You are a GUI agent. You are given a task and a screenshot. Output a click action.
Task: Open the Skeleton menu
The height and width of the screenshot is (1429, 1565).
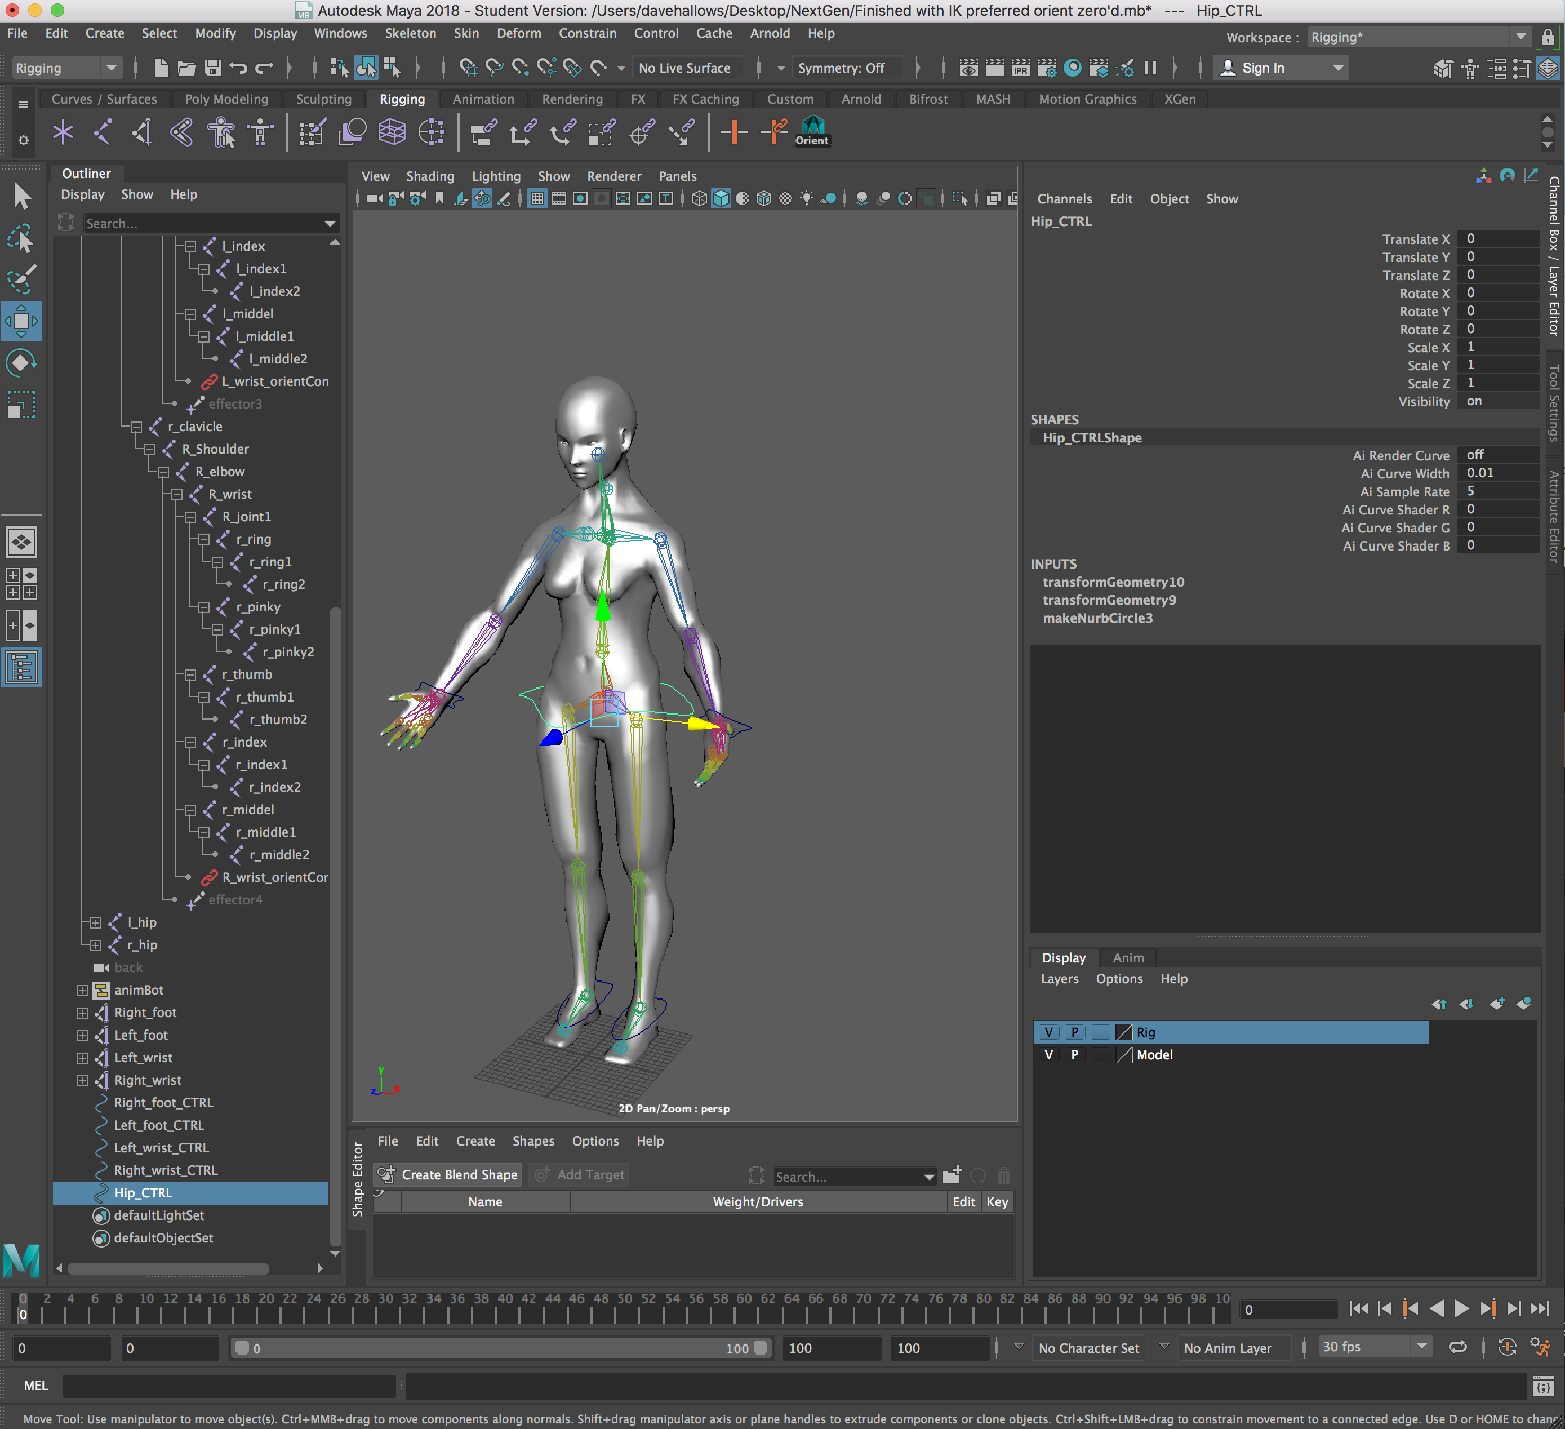(x=410, y=33)
